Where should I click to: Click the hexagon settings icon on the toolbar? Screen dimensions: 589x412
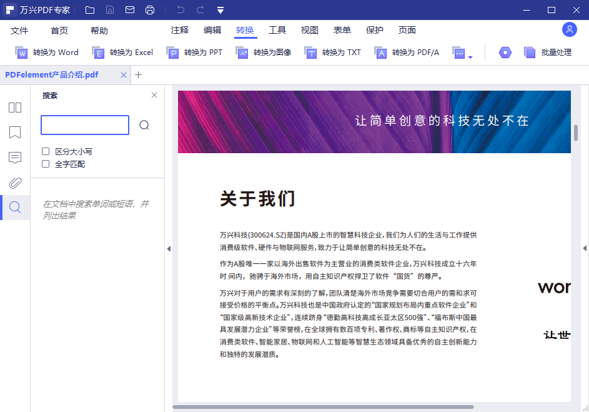pos(504,53)
